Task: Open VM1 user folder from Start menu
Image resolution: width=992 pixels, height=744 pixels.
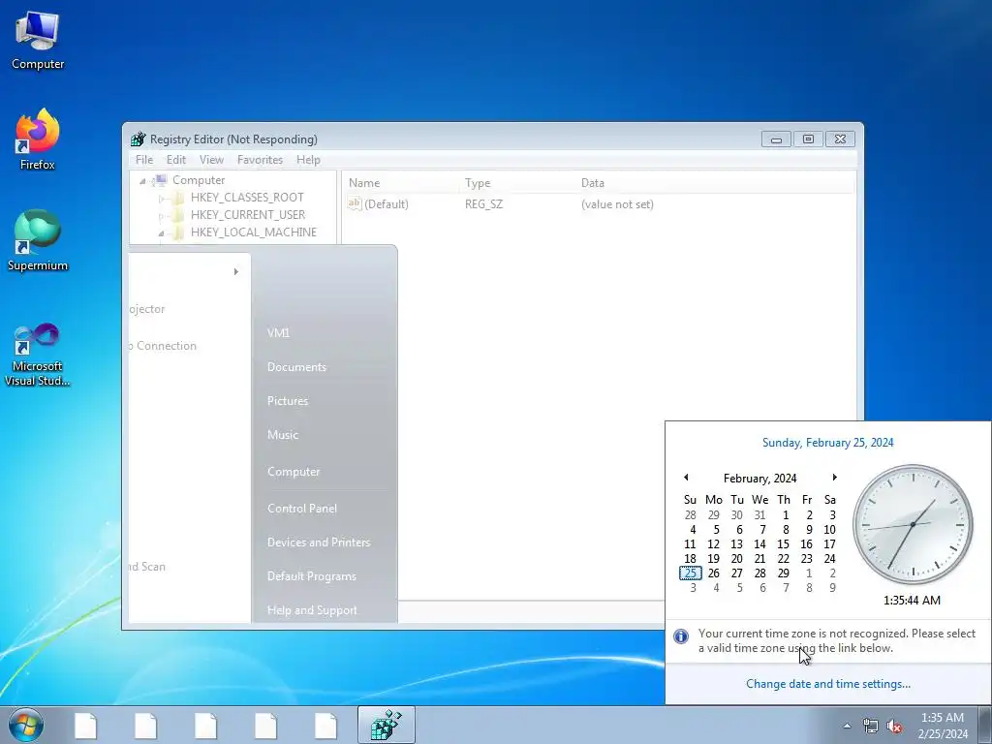Action: click(x=278, y=333)
